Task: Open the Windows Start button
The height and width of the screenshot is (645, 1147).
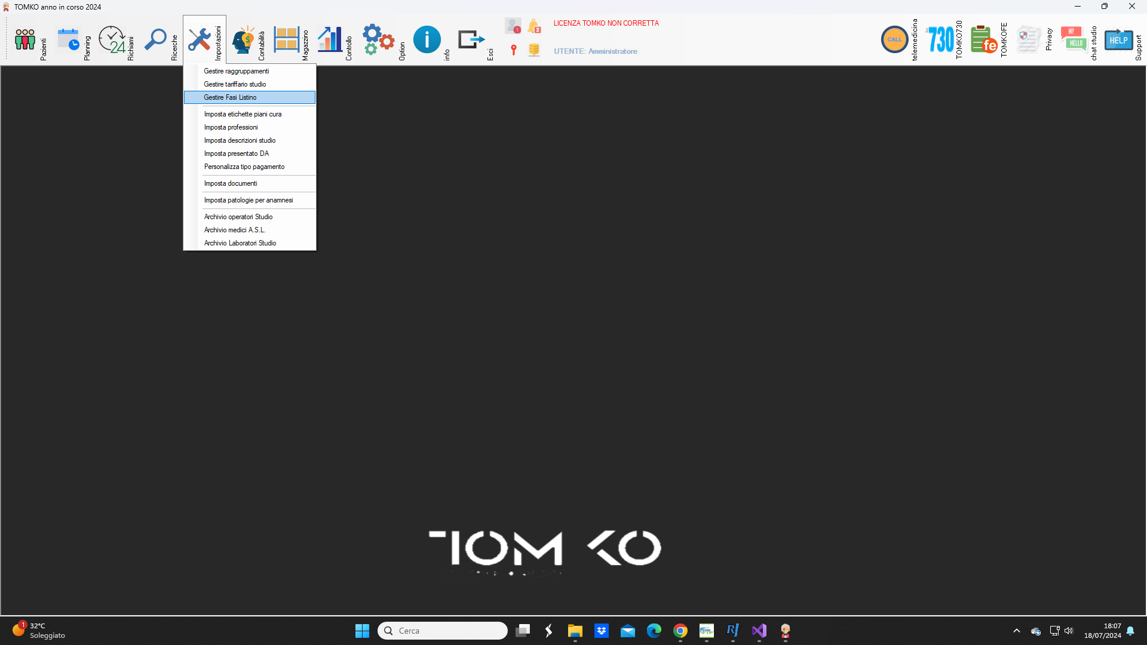Action: tap(362, 631)
